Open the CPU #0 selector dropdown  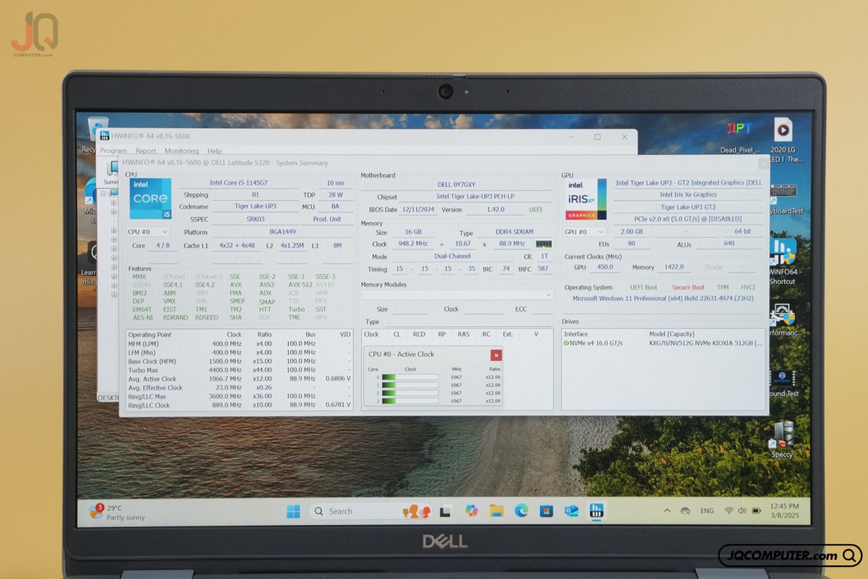(x=148, y=232)
